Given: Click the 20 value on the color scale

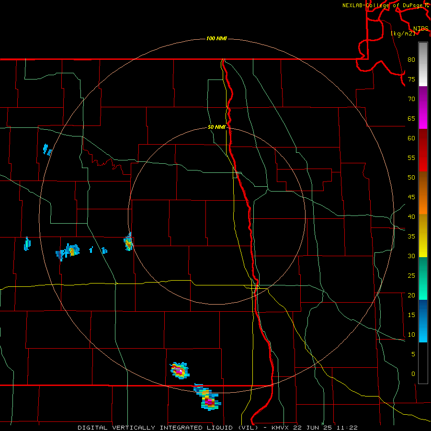Looking at the screenshot, I should point(411,295).
